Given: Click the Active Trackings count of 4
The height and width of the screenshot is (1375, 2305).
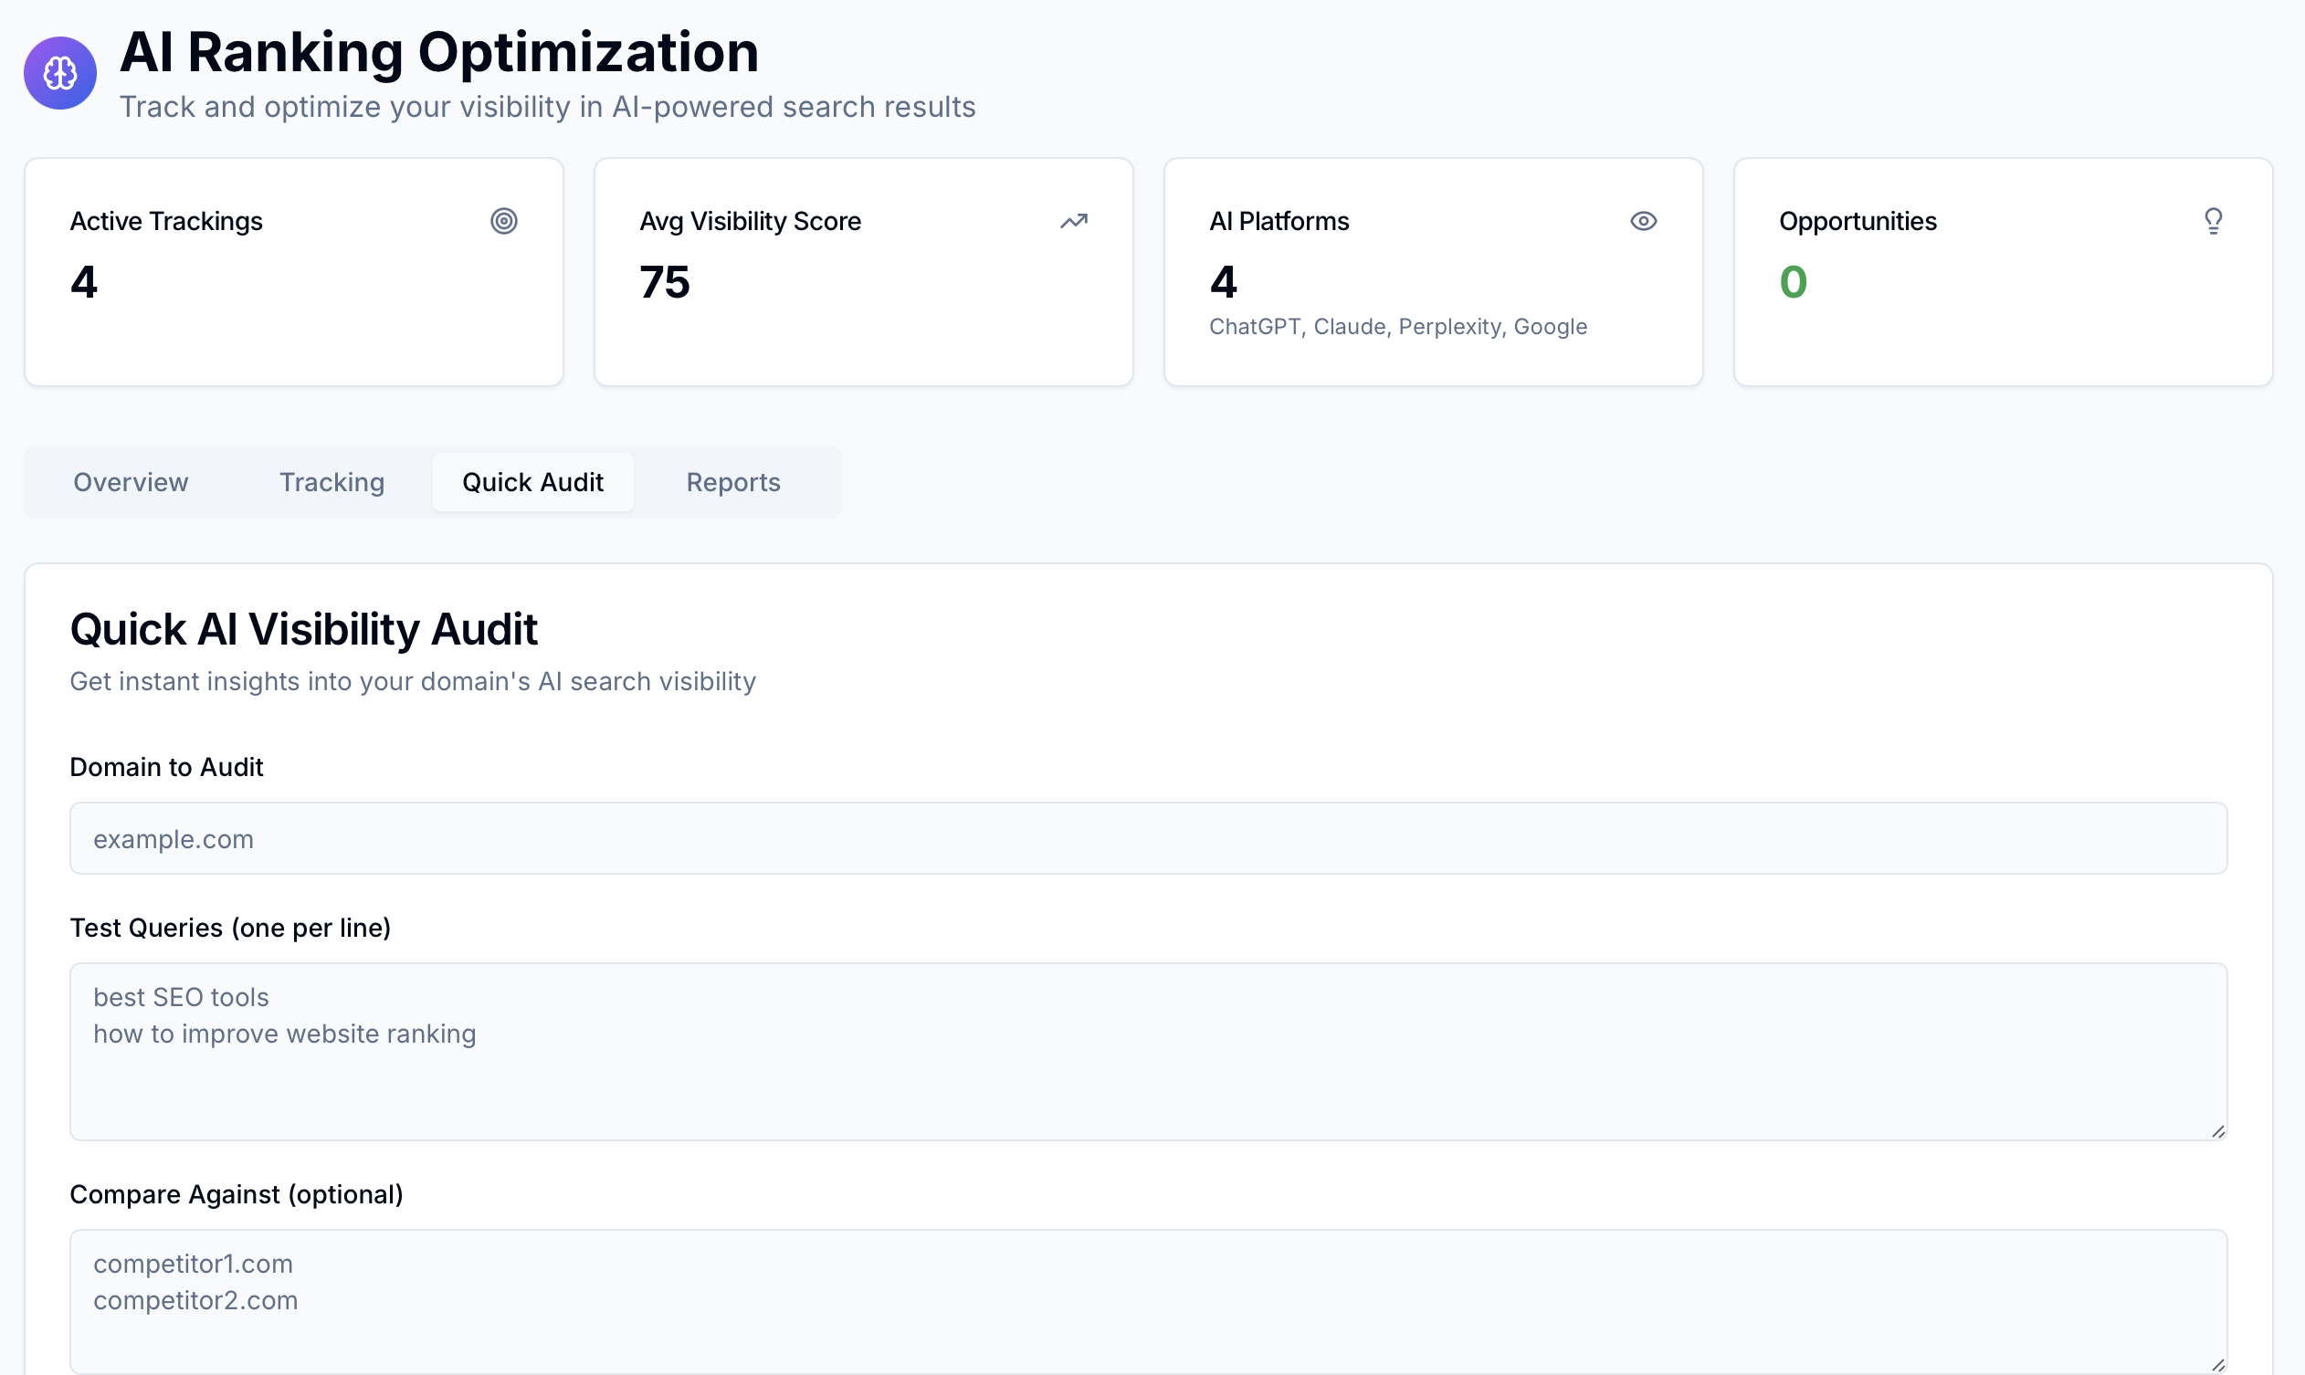Looking at the screenshot, I should click(x=84, y=283).
